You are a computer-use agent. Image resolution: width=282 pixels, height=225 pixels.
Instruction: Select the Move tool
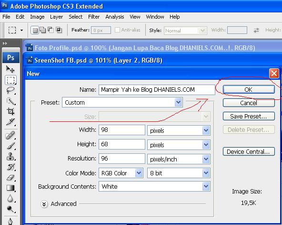10,69
